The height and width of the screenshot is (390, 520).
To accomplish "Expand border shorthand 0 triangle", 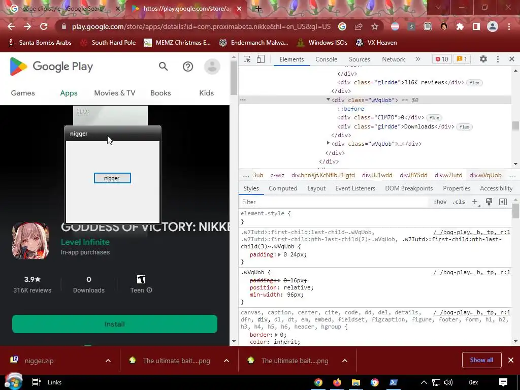I will 276,335.
